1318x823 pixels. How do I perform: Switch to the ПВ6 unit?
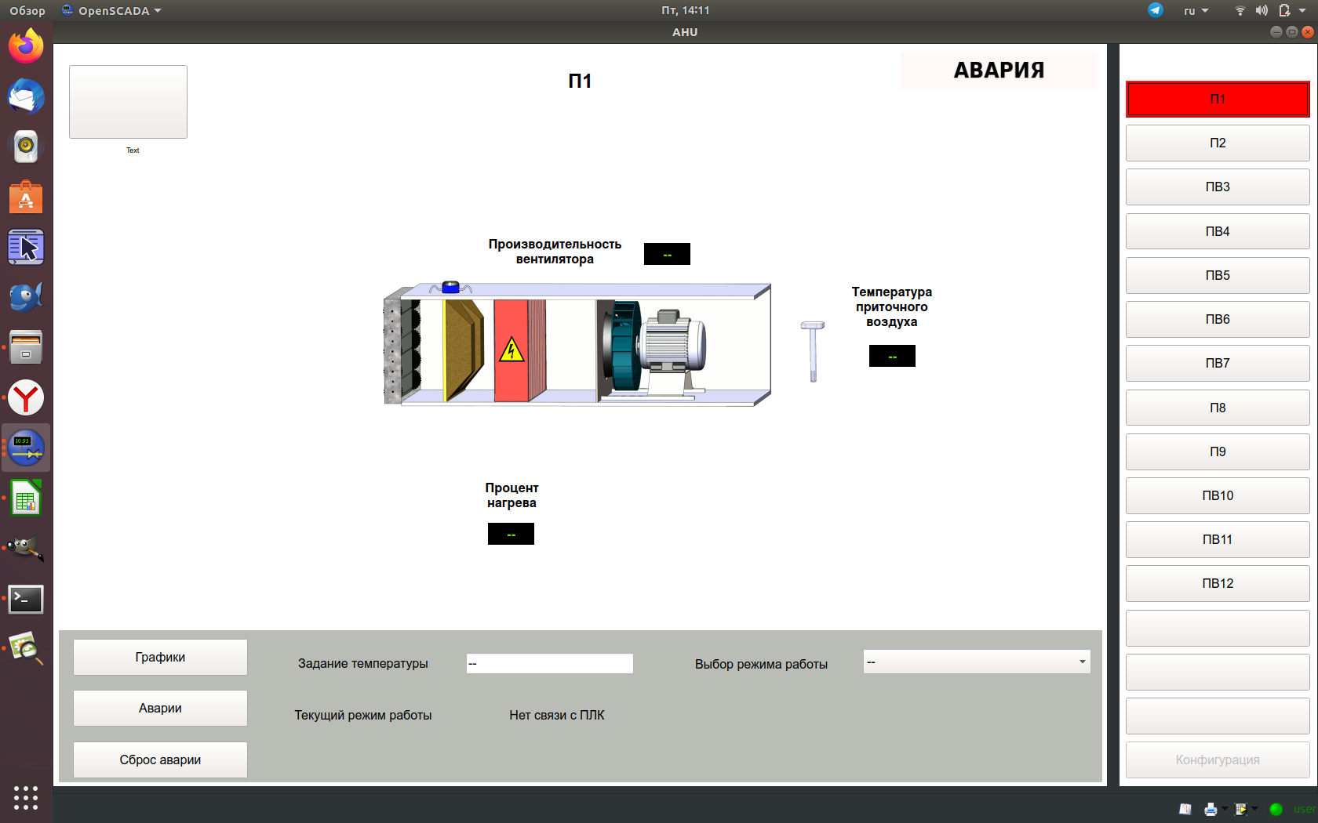[x=1217, y=319]
